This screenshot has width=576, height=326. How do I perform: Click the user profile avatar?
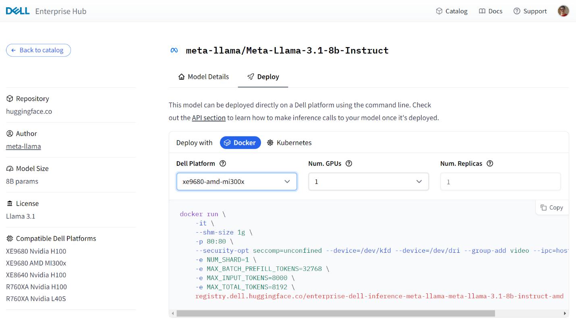(x=563, y=11)
